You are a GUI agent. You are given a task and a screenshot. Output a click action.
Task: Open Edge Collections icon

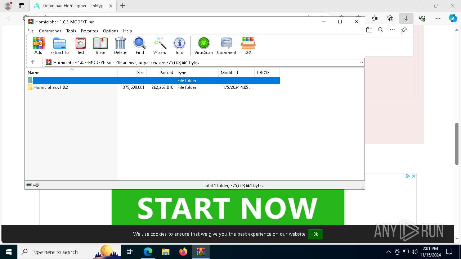click(x=390, y=18)
